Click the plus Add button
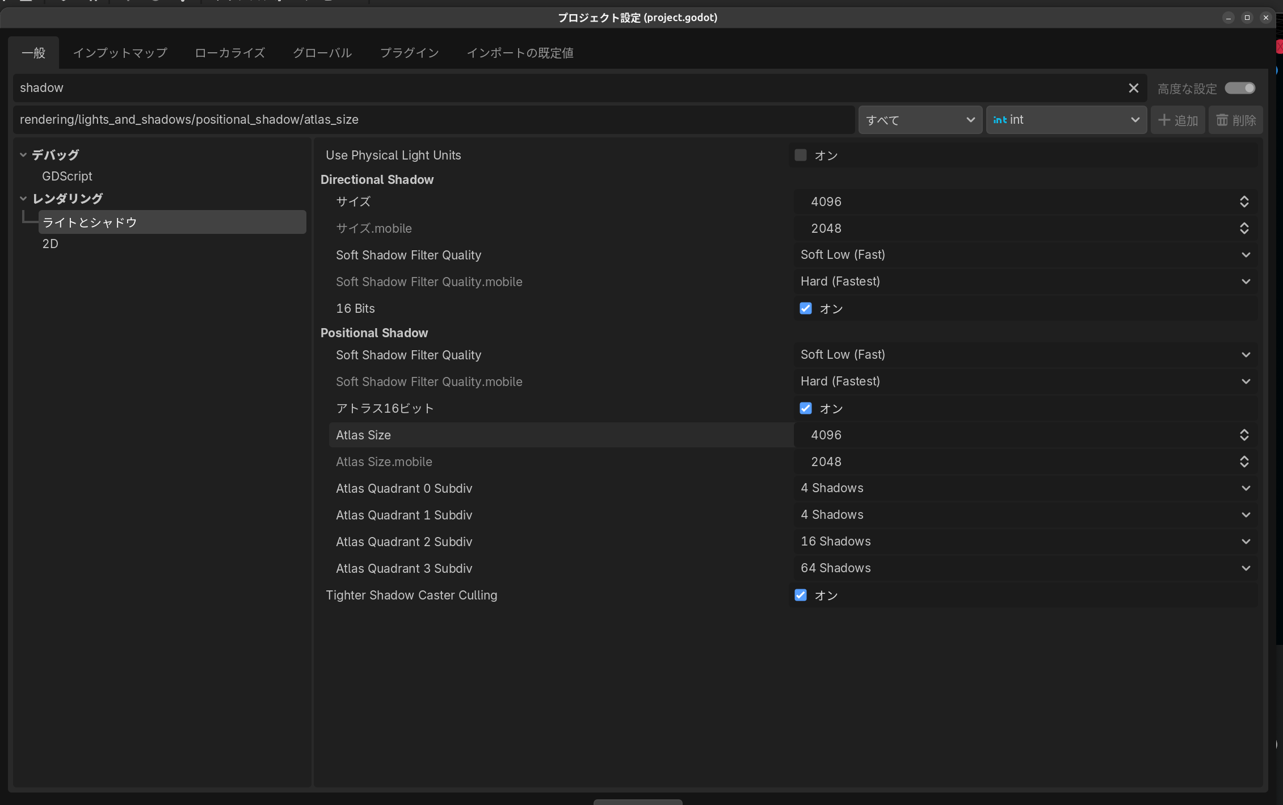Viewport: 1283px width, 805px height. [1177, 120]
